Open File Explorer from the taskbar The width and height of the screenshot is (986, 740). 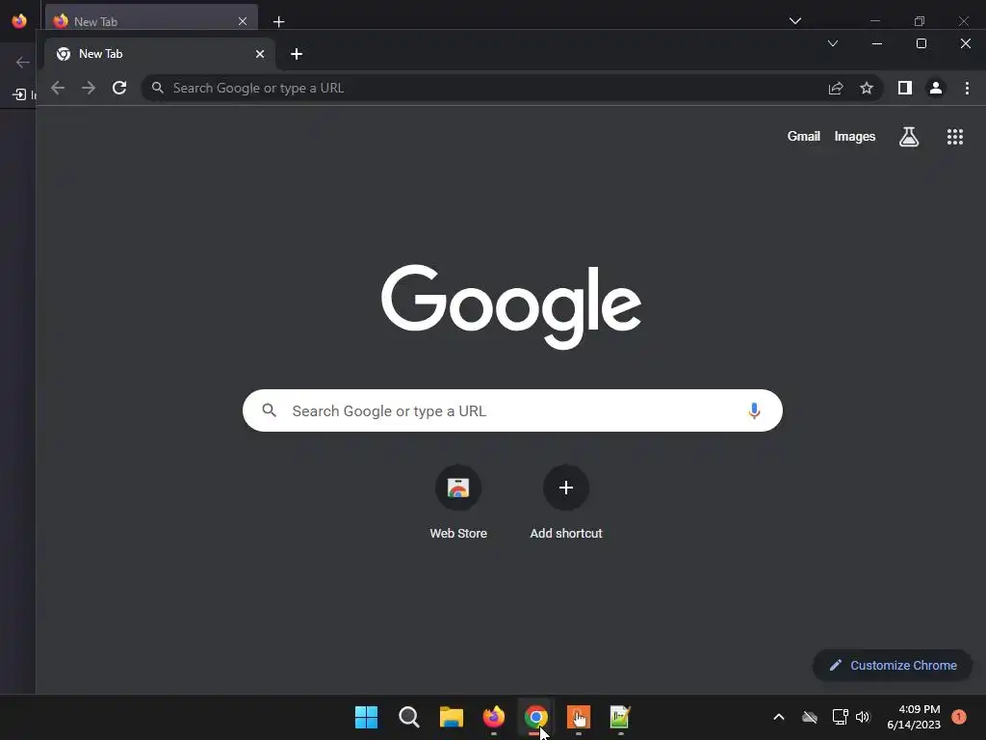[451, 717]
